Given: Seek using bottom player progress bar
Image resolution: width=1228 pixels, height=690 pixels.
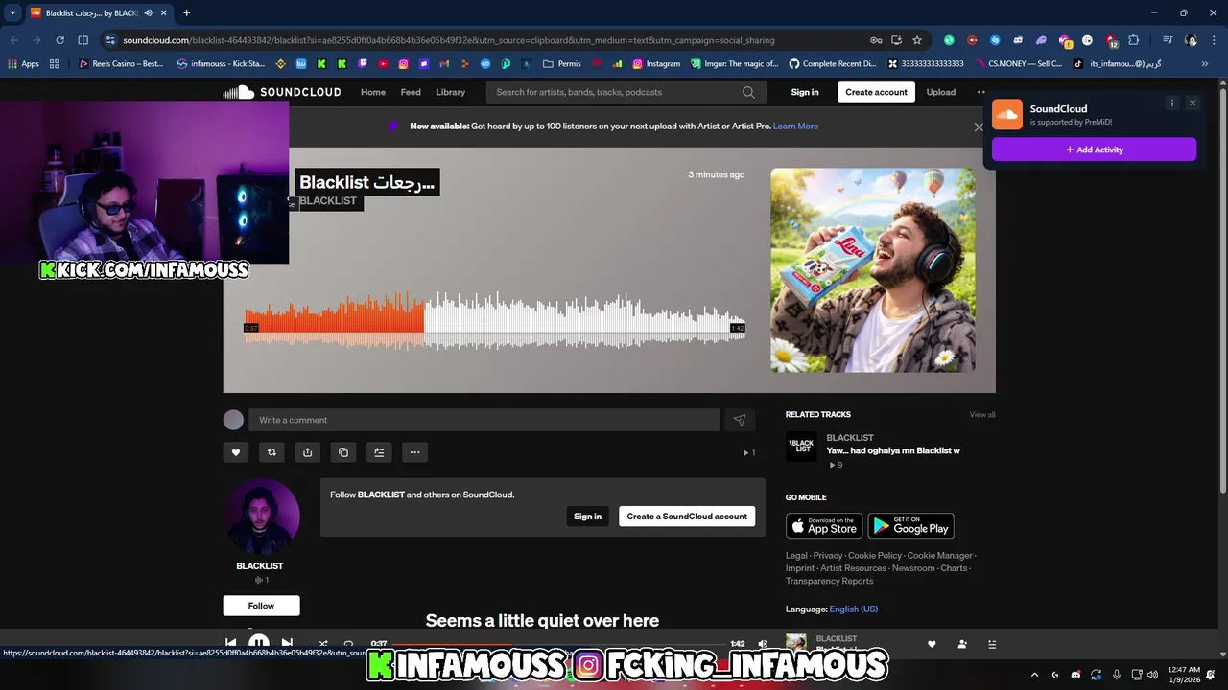Looking at the screenshot, I should pyautogui.click(x=558, y=644).
